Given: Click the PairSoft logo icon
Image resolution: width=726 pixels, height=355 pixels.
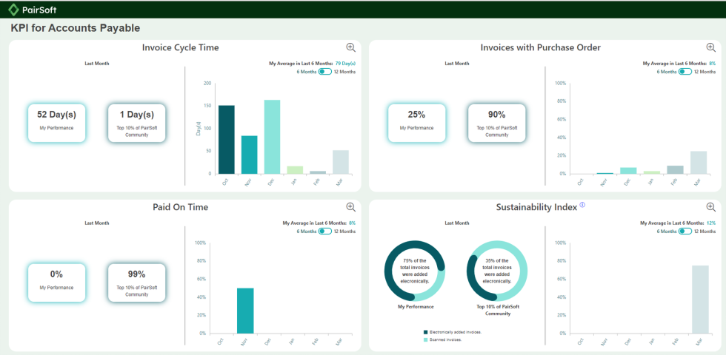Looking at the screenshot, I should pyautogui.click(x=13, y=10).
